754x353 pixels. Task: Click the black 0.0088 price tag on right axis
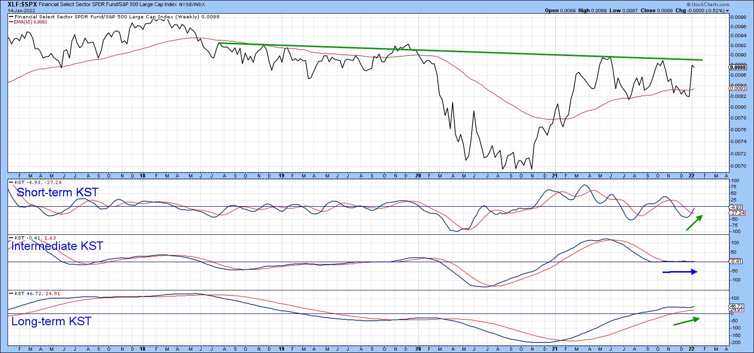tap(737, 67)
